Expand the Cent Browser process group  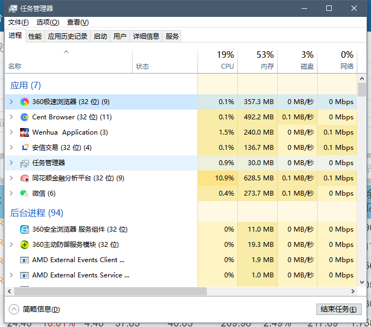tap(11, 117)
